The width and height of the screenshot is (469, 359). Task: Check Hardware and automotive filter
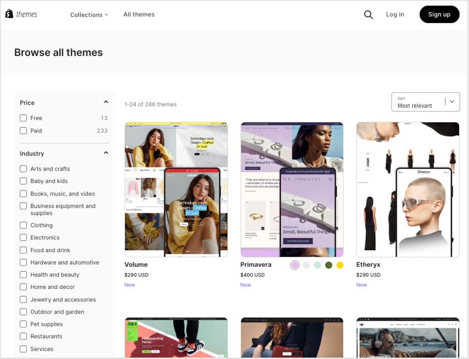click(23, 262)
